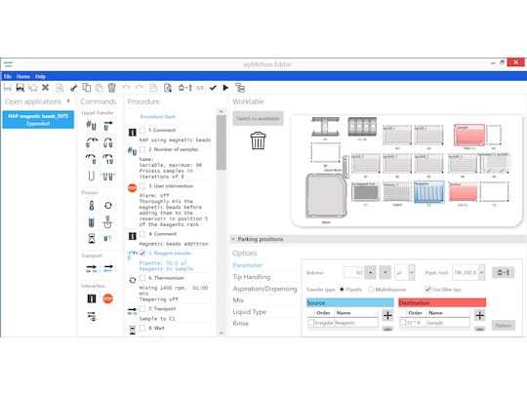Click the Save As icon with magnifier
527x395 pixels.
[20, 88]
